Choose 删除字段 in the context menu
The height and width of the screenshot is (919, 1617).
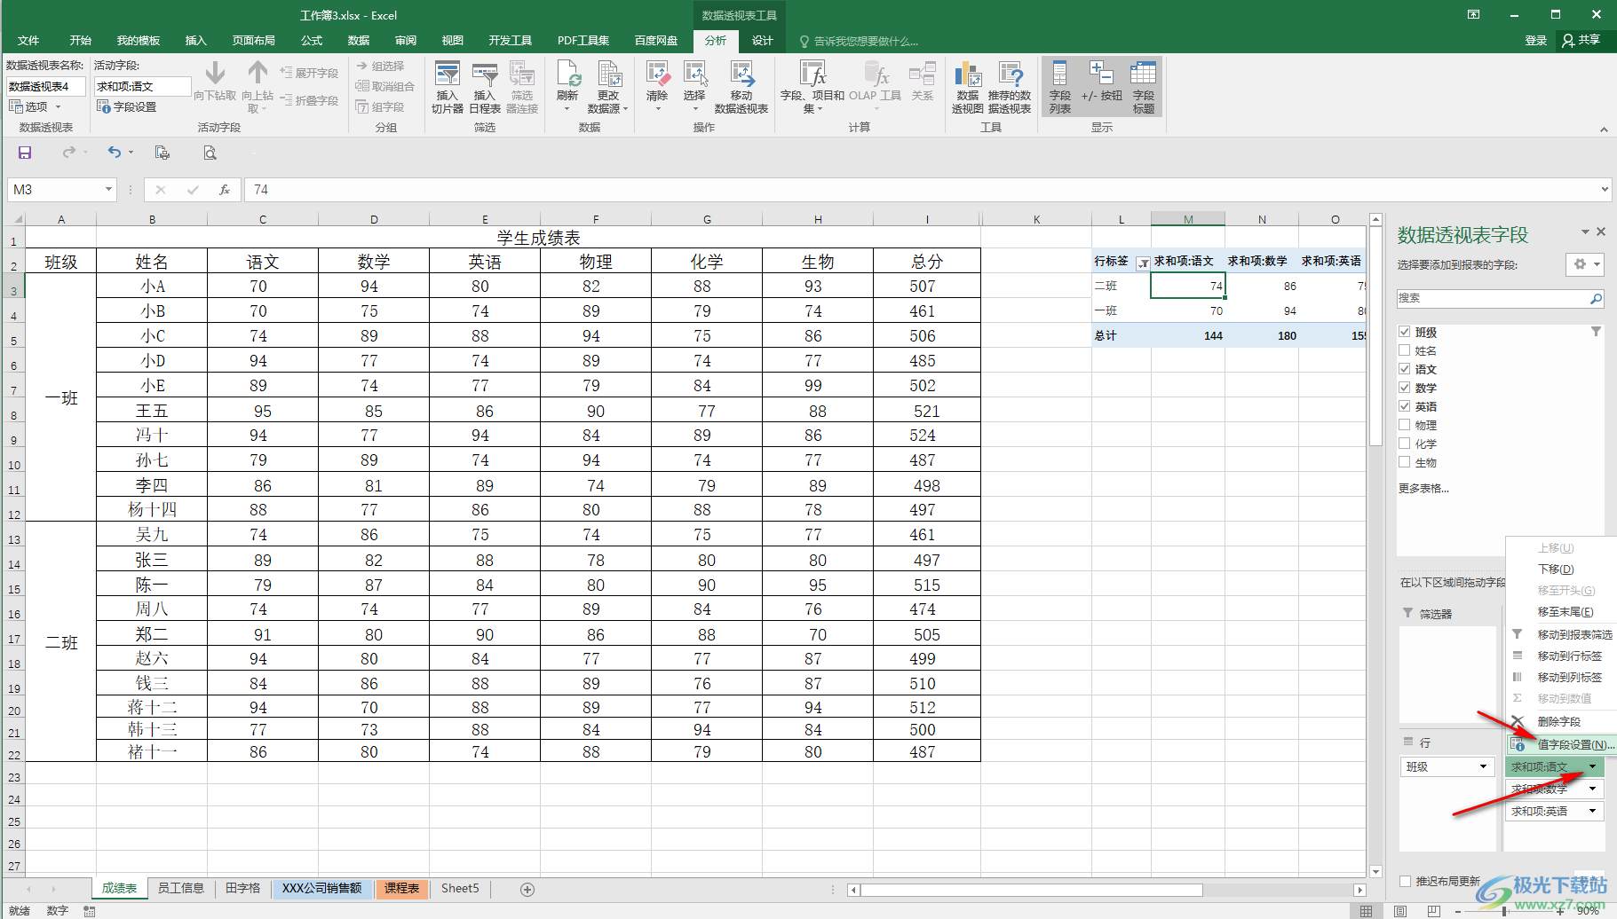pyautogui.click(x=1559, y=721)
